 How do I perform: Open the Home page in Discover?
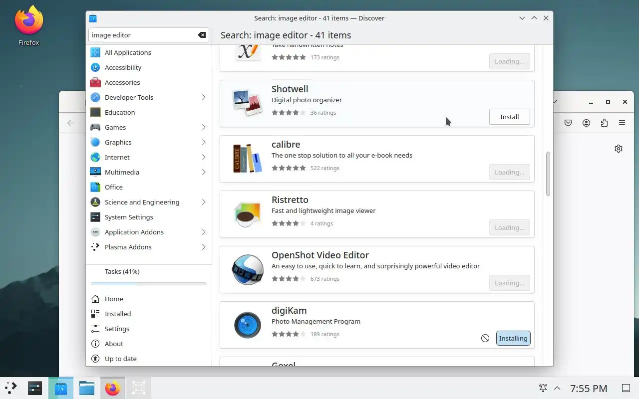[149, 299]
